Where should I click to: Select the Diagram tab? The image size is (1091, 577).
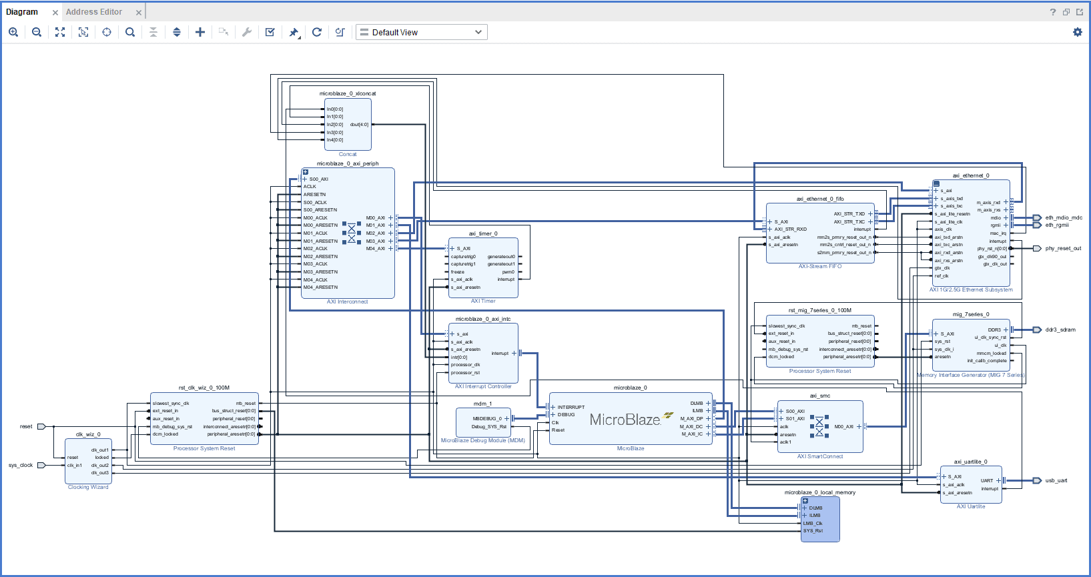tap(22, 12)
